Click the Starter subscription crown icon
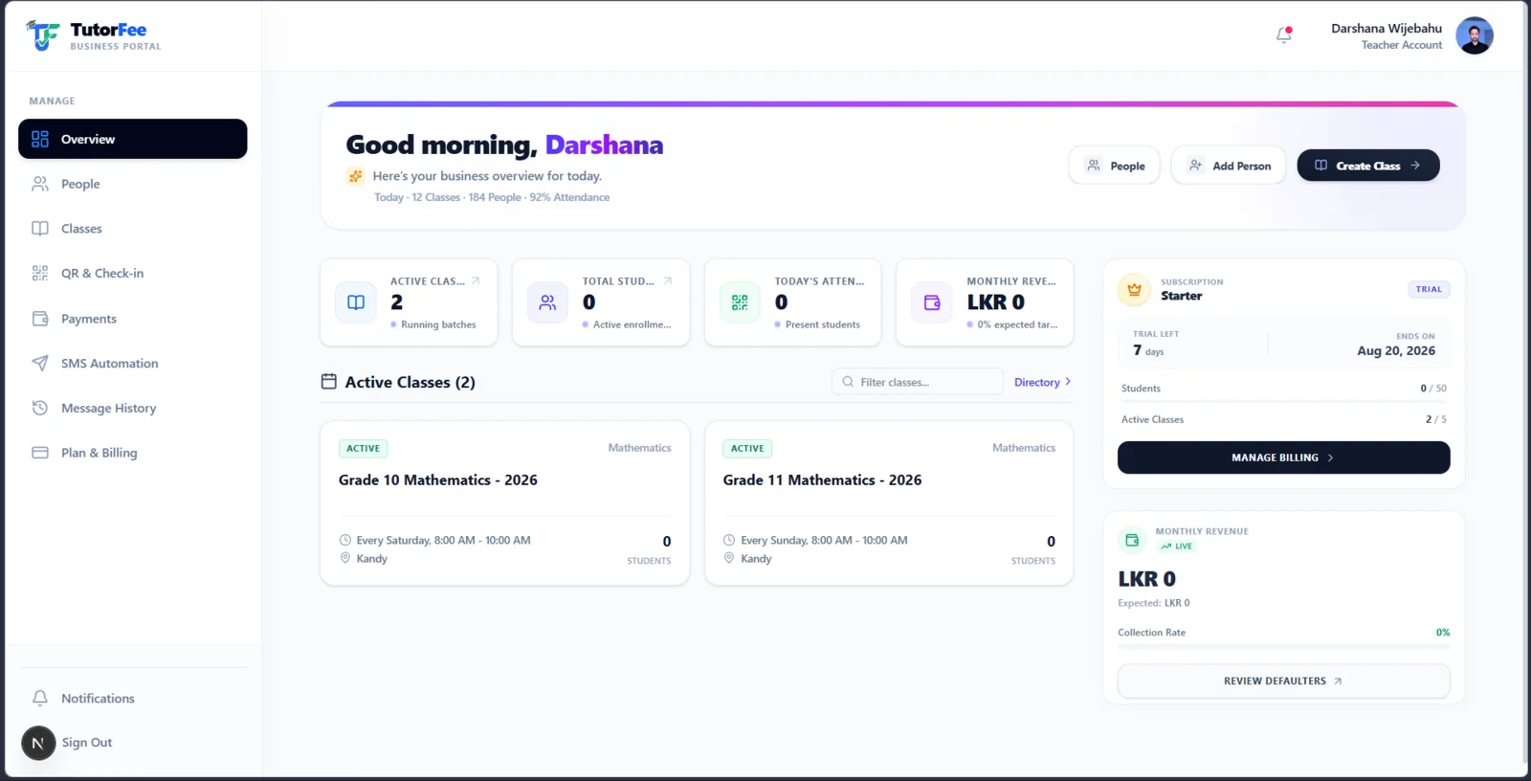This screenshot has height=781, width=1531. tap(1134, 289)
